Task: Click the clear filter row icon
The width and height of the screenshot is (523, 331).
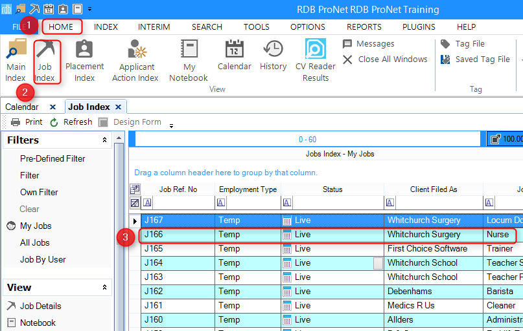Action: [135, 202]
